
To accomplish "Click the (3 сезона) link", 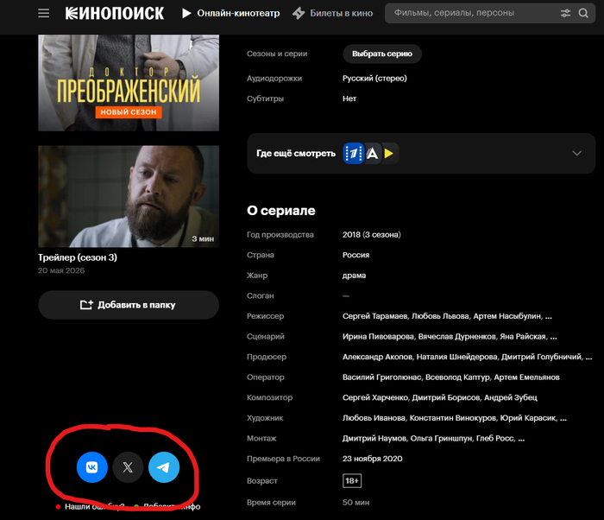I will coord(381,235).
